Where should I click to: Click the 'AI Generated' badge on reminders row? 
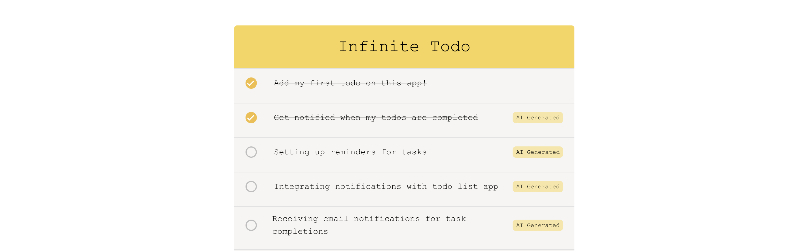tap(537, 152)
